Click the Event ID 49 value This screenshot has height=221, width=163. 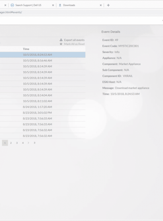coord(116,40)
